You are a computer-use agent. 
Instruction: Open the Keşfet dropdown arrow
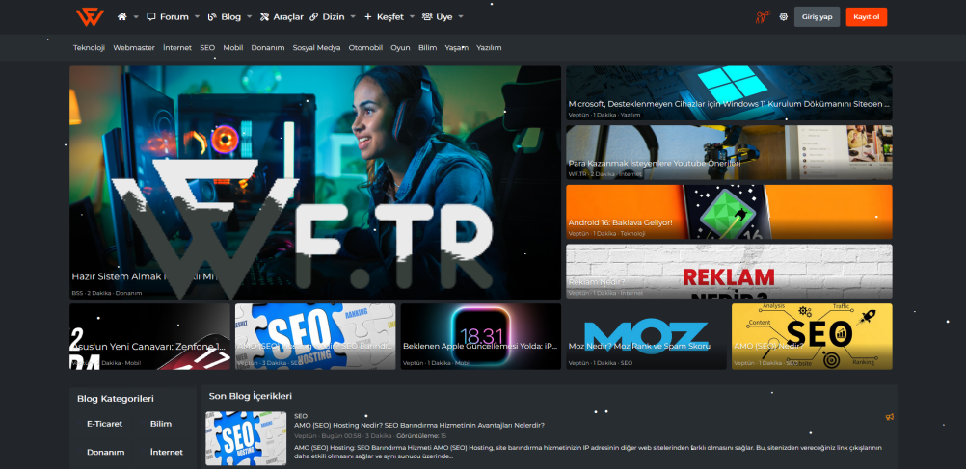[413, 17]
